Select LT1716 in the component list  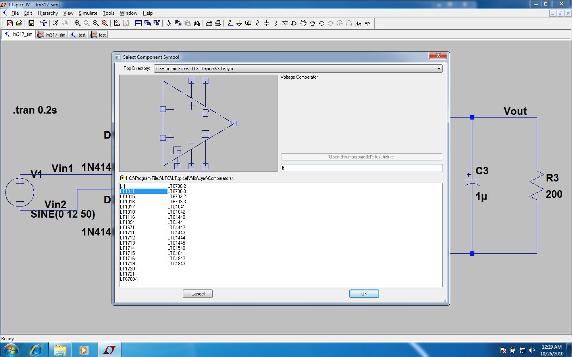[x=127, y=259]
